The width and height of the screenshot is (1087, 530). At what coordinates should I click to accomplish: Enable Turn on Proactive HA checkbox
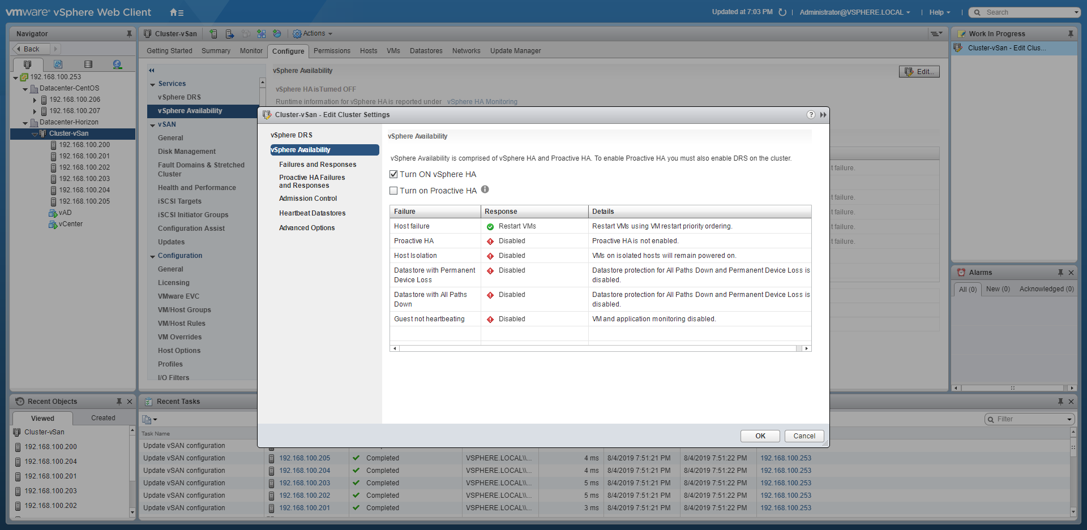click(x=393, y=191)
